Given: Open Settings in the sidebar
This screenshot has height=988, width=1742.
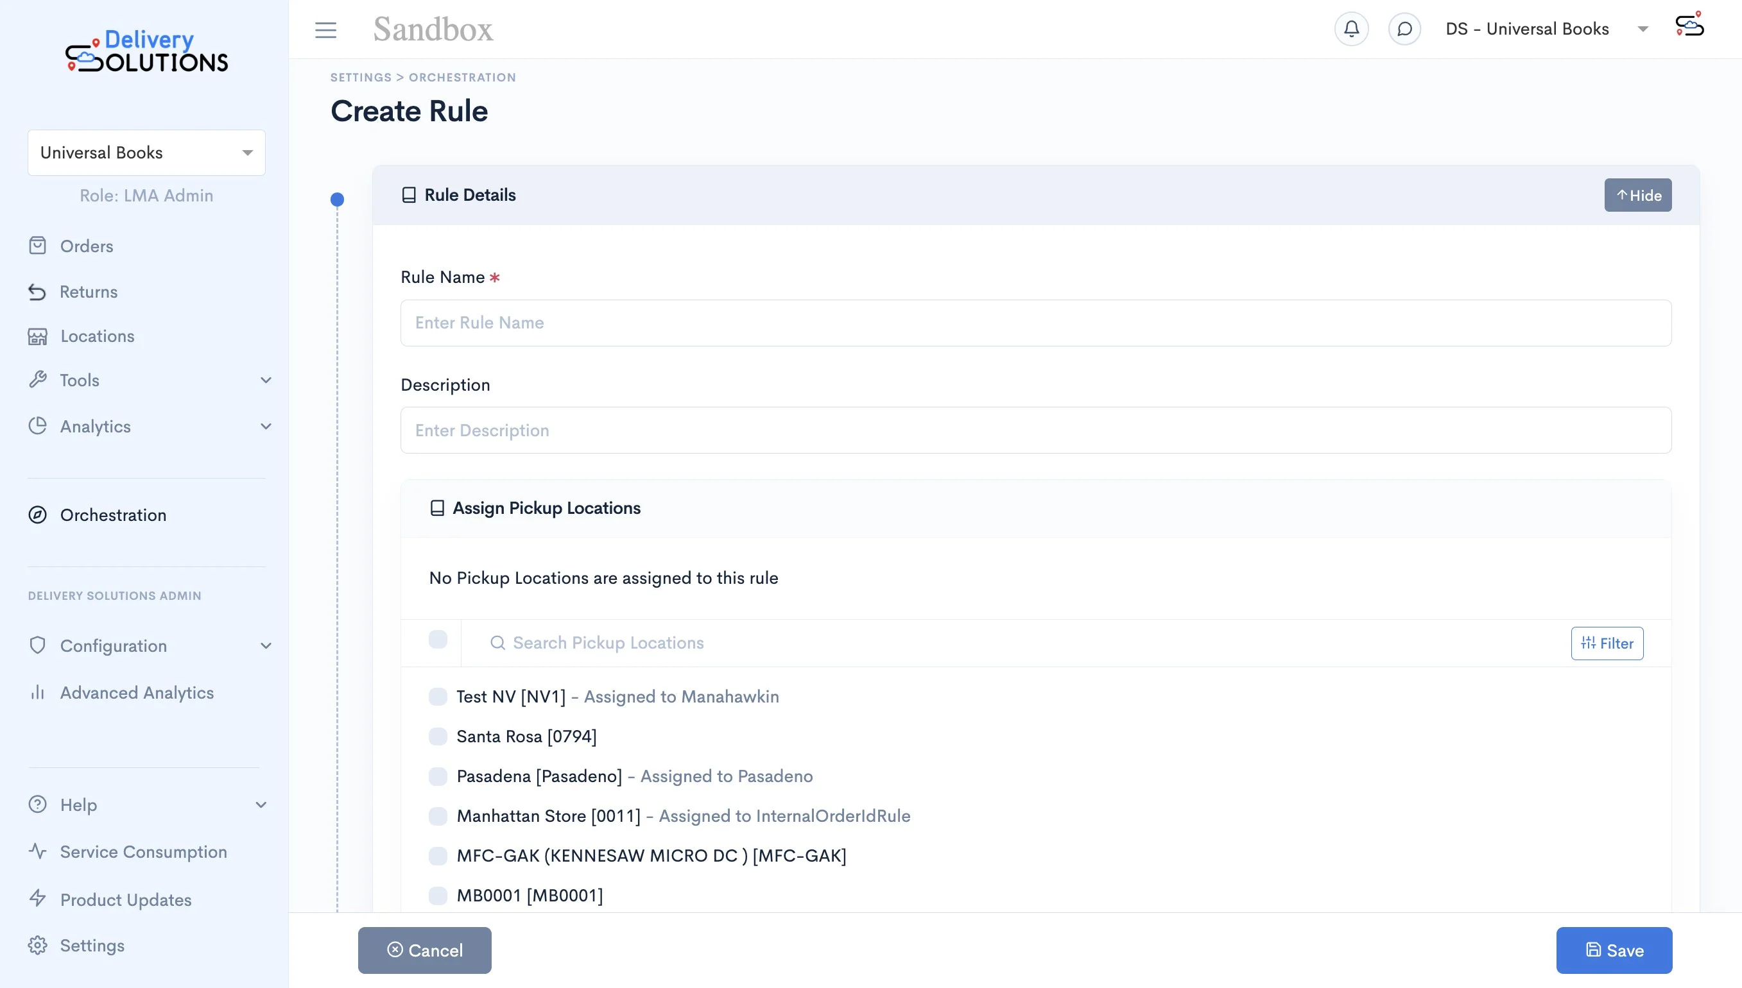Looking at the screenshot, I should 92,945.
